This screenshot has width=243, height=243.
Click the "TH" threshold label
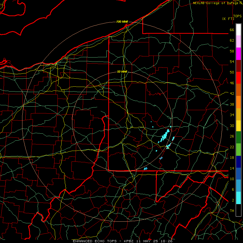(232, 211)
